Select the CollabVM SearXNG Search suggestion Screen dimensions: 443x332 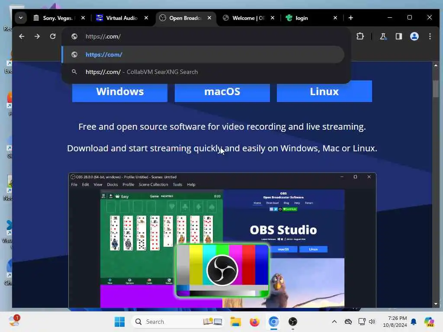point(203,72)
